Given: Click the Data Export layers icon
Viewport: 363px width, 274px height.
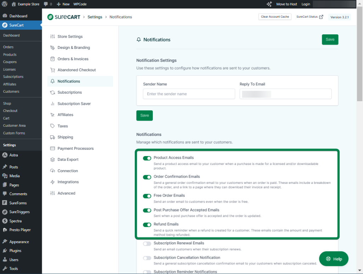Looking at the screenshot, I should pos(52,160).
